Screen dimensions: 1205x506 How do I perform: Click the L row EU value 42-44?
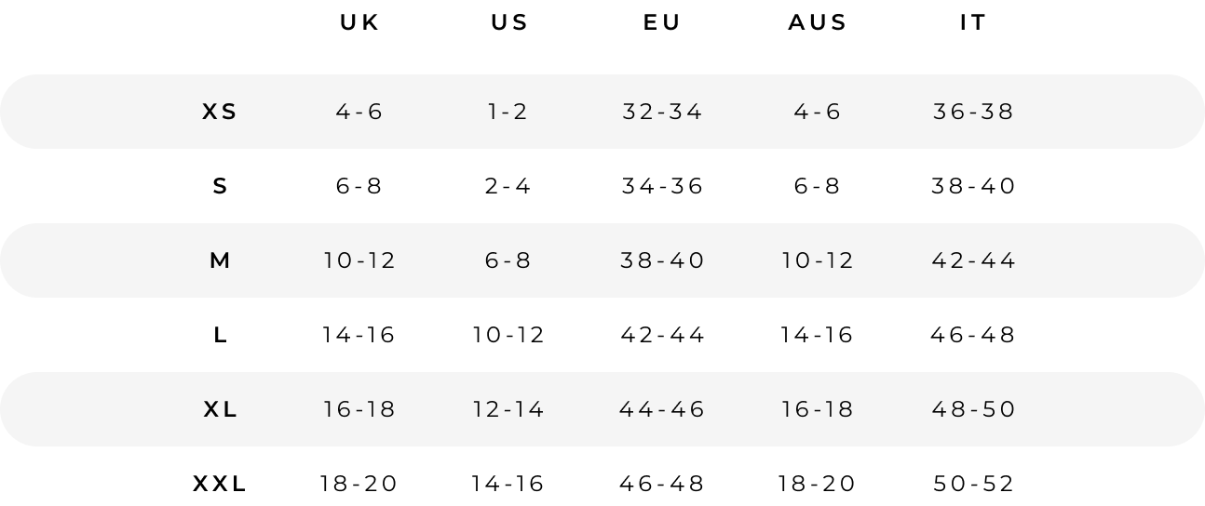coord(662,335)
